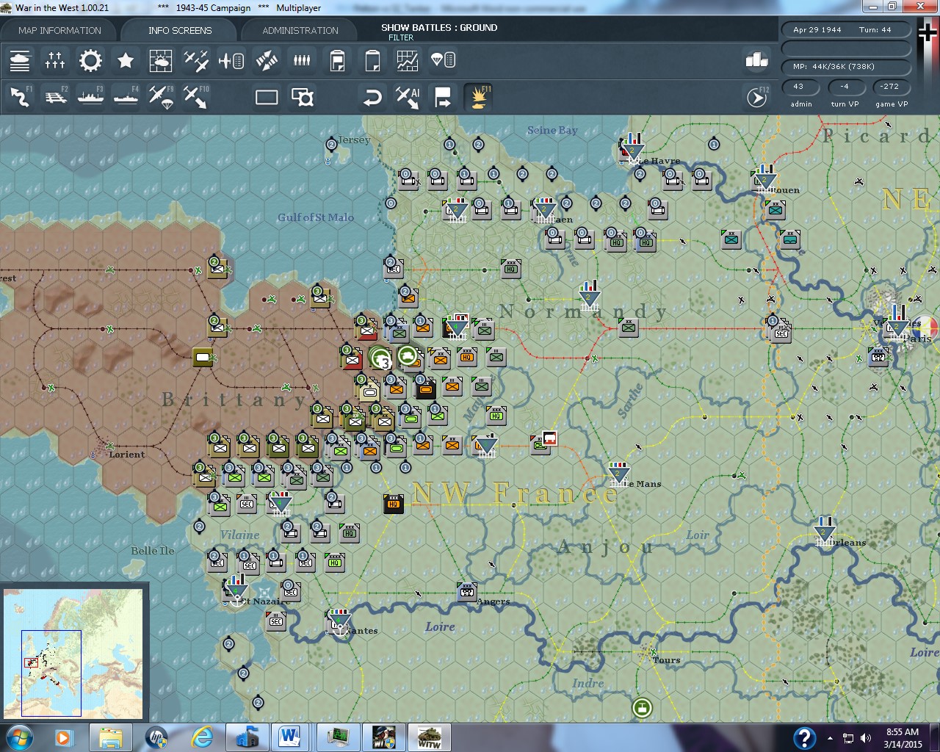Click the AI air planning icon
The height and width of the screenshot is (752, 940).
pos(408,97)
